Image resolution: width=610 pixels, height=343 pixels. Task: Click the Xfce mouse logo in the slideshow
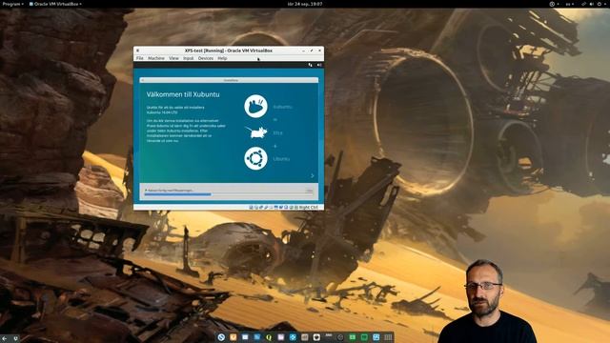click(x=256, y=132)
